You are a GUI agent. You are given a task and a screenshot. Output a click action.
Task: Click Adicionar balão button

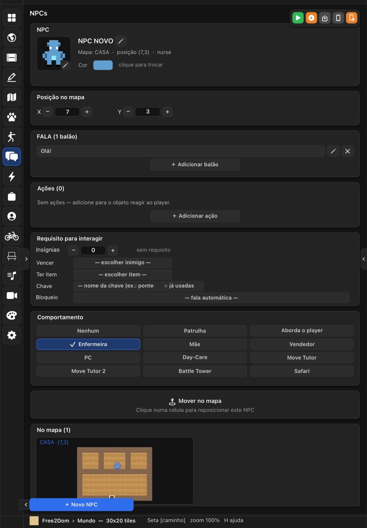click(195, 165)
